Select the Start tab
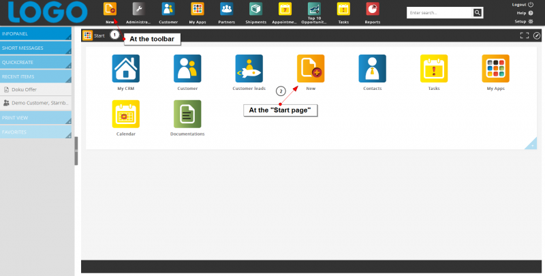 [94, 35]
